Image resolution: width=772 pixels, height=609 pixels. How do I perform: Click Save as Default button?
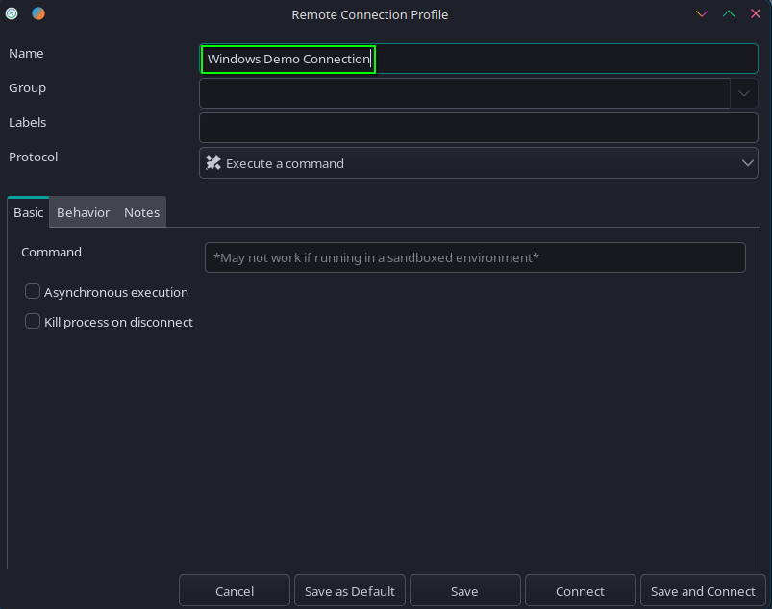coord(350,591)
